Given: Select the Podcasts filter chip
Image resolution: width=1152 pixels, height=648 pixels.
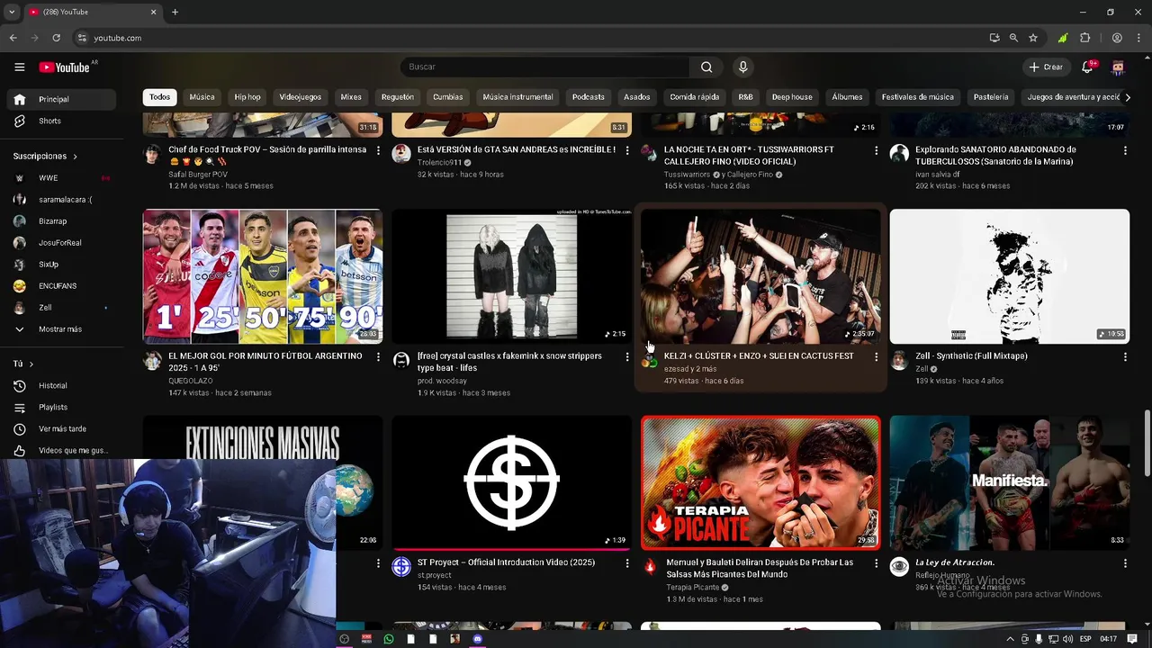Looking at the screenshot, I should [x=589, y=97].
